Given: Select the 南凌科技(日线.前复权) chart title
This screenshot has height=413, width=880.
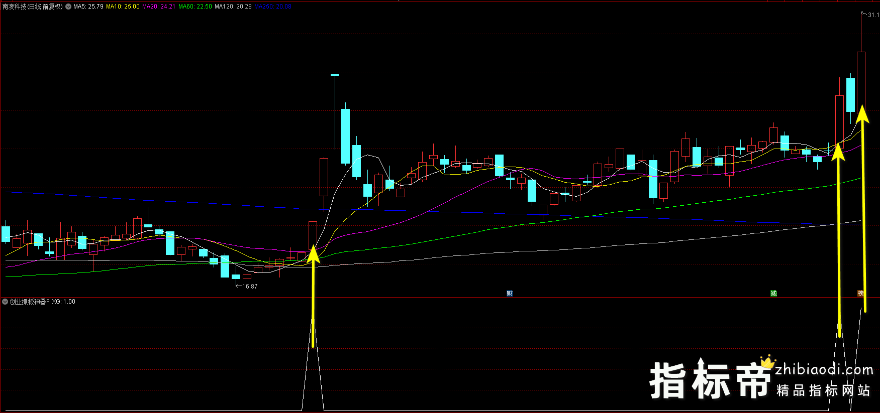Looking at the screenshot, I should (33, 7).
